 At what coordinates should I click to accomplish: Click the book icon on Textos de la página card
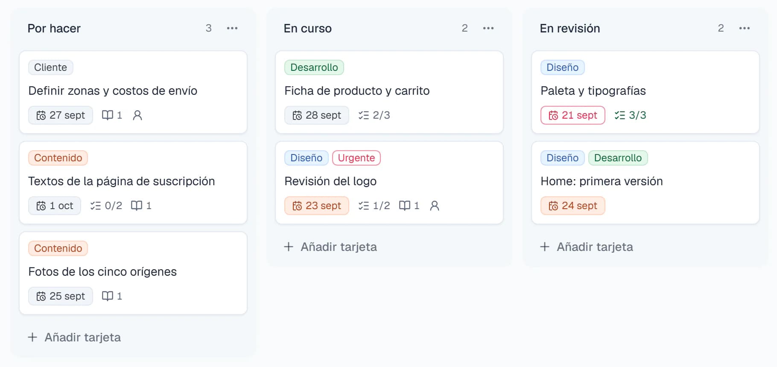[x=137, y=206]
